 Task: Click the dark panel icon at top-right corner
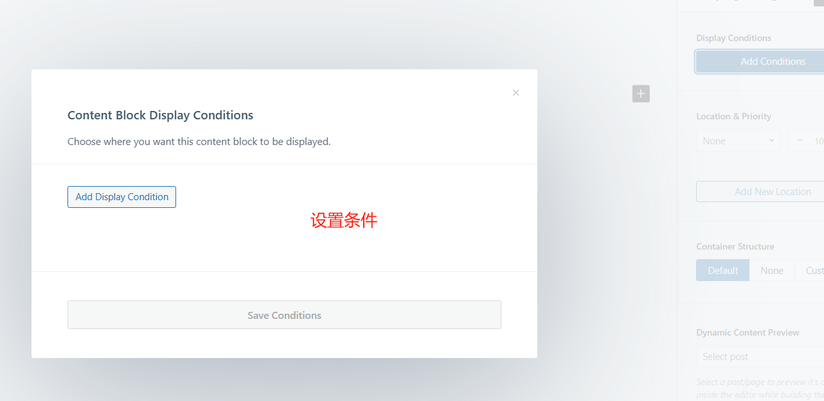819,3
